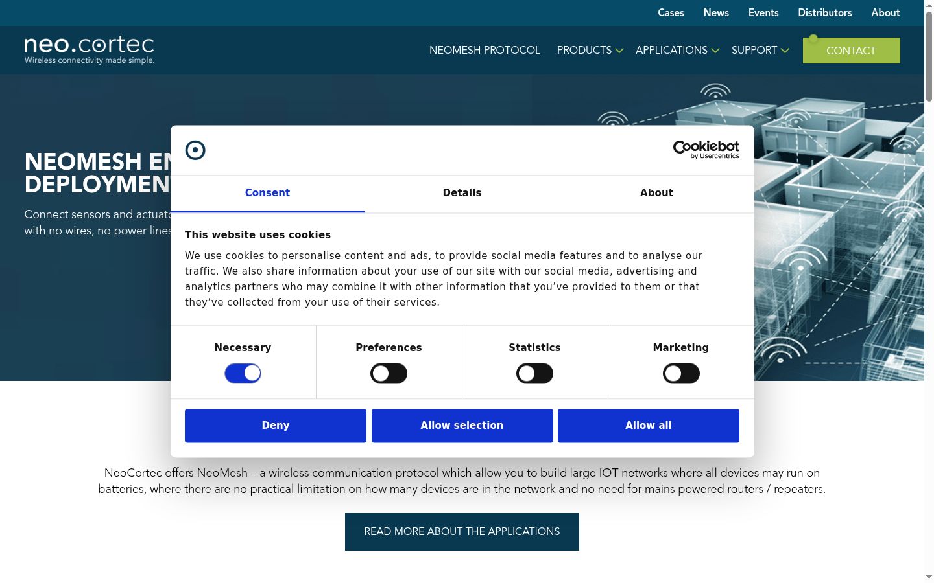Open the Details tab

click(462, 193)
